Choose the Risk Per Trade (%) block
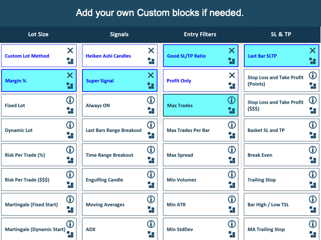321x240 pixels. click(x=39, y=154)
